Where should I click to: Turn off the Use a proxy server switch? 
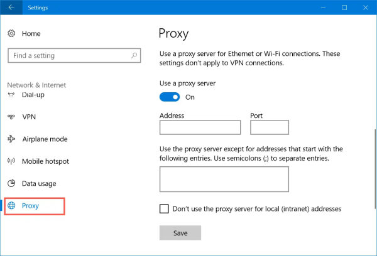click(169, 97)
